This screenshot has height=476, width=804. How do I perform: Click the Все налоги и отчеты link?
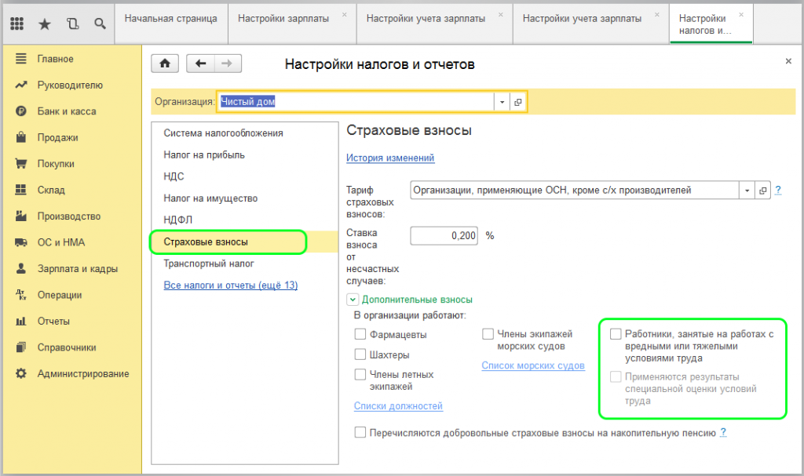click(x=230, y=285)
